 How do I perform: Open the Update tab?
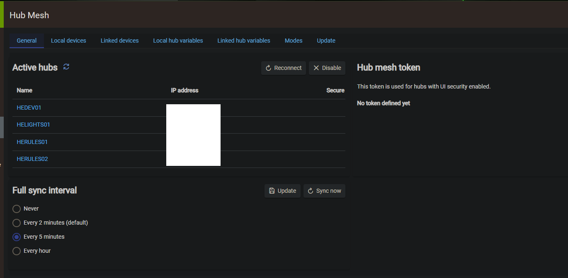326,41
